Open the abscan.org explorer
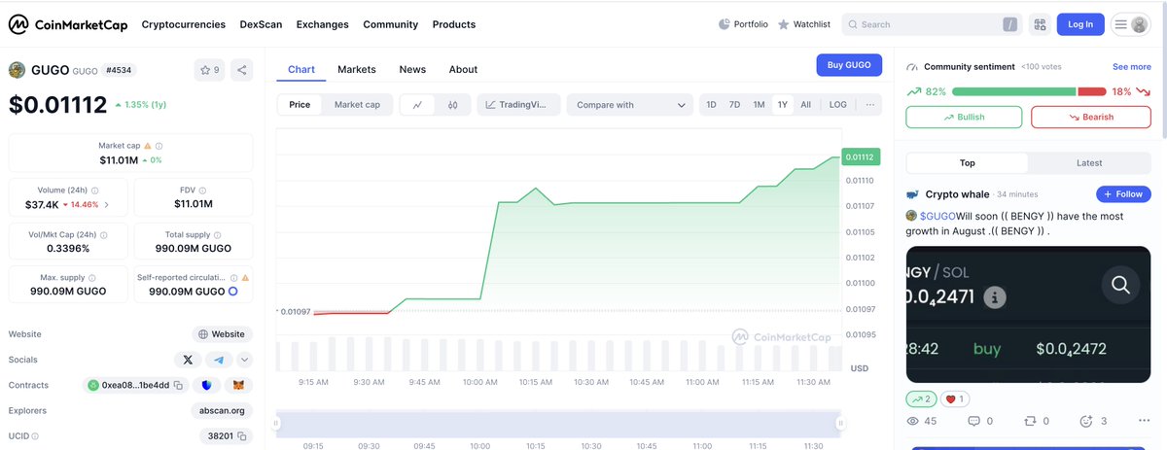Viewport: 1167px width, 450px height. pyautogui.click(x=222, y=411)
